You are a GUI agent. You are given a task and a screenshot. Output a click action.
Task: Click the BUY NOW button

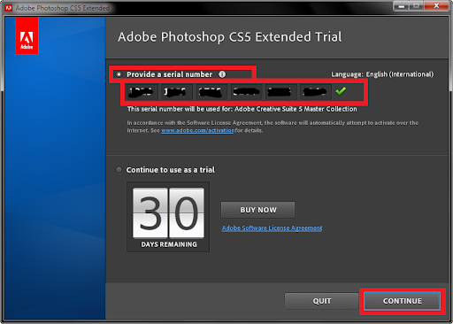258,210
